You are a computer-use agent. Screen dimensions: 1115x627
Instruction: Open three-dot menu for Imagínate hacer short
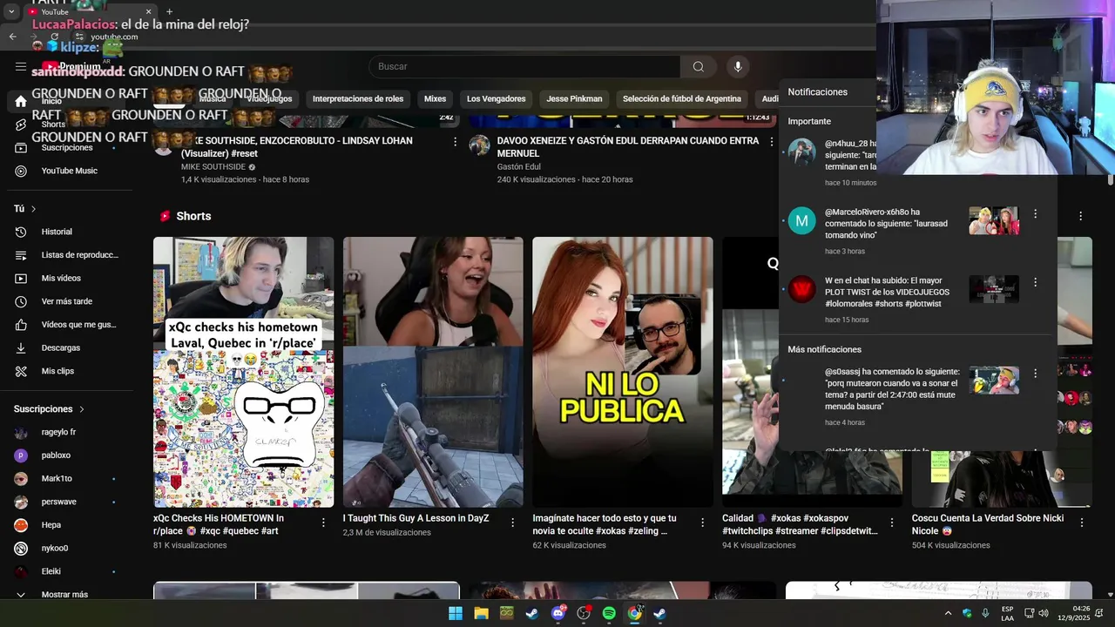[702, 522]
